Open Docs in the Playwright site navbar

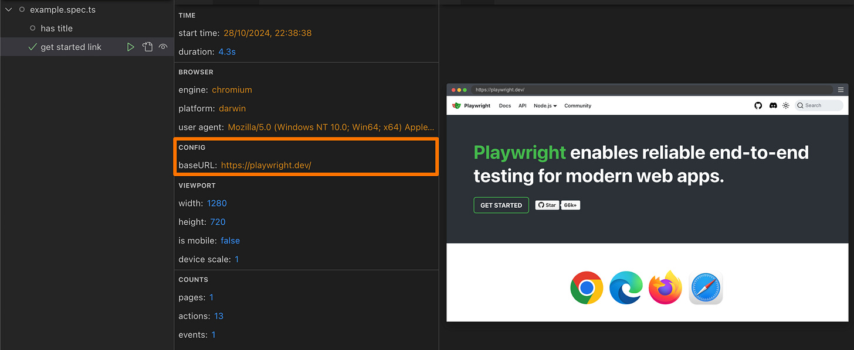pos(505,106)
